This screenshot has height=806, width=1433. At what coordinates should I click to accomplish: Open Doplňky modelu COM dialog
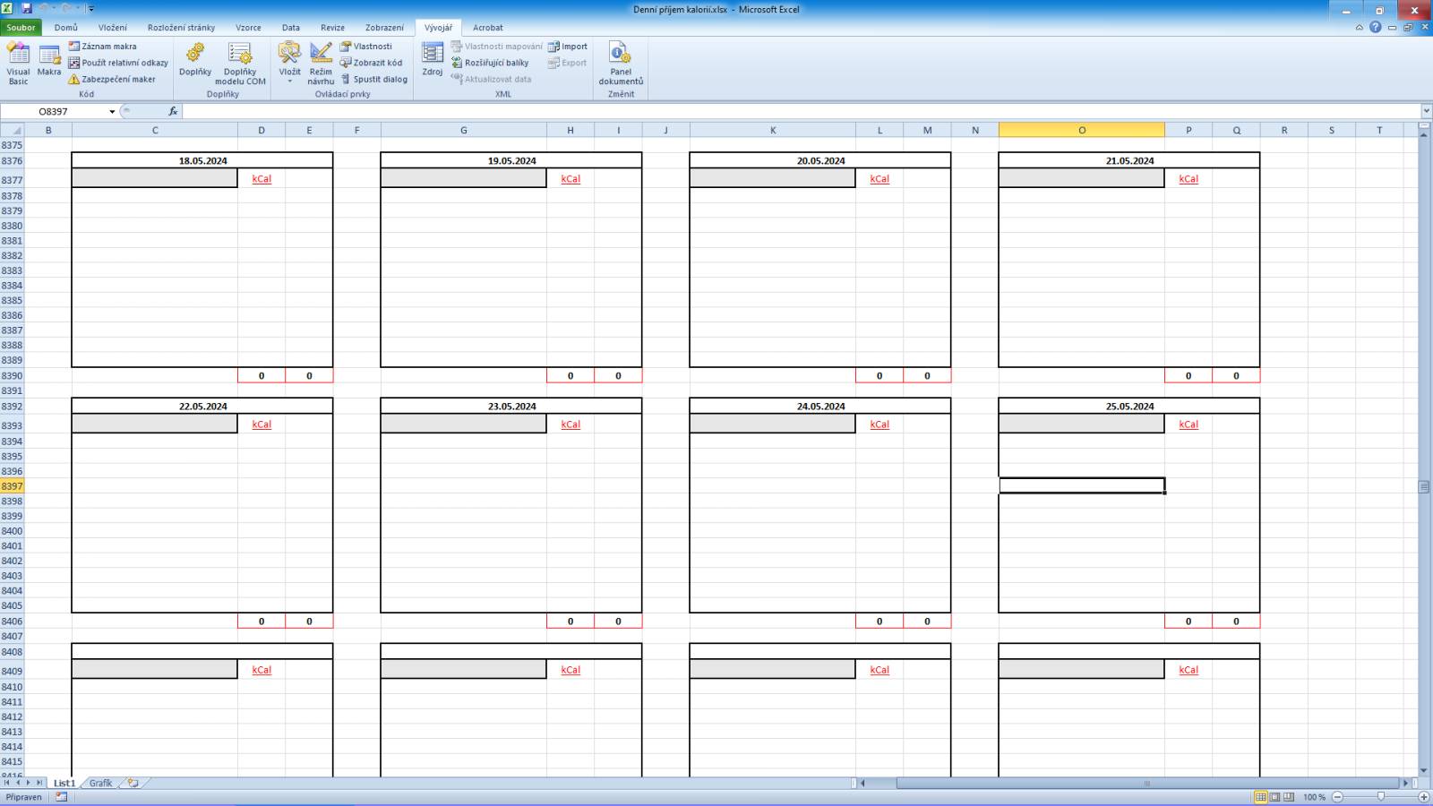point(240,63)
